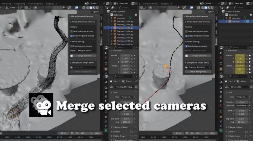Toggle gizmo display in left viewport header

tap(69, 8)
